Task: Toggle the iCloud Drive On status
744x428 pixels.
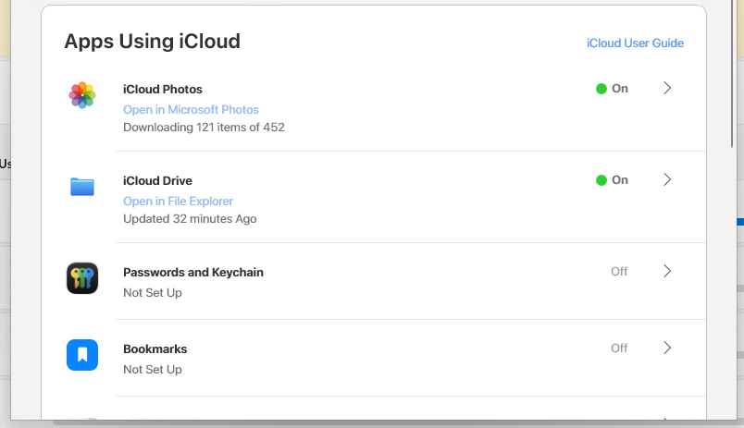Action: click(612, 180)
